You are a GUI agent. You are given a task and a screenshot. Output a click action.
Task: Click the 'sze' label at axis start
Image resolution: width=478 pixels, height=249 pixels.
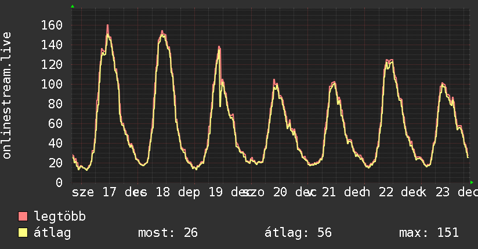coord(82,193)
